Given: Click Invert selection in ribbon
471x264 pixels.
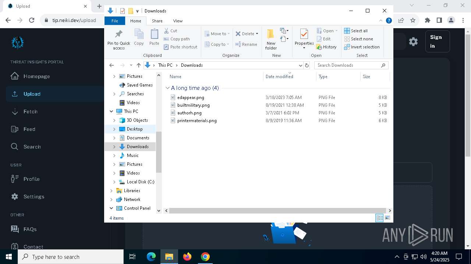Looking at the screenshot, I should tap(362, 47).
